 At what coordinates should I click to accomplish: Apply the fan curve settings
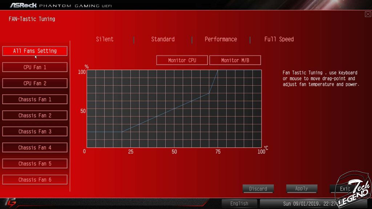[x=302, y=189]
